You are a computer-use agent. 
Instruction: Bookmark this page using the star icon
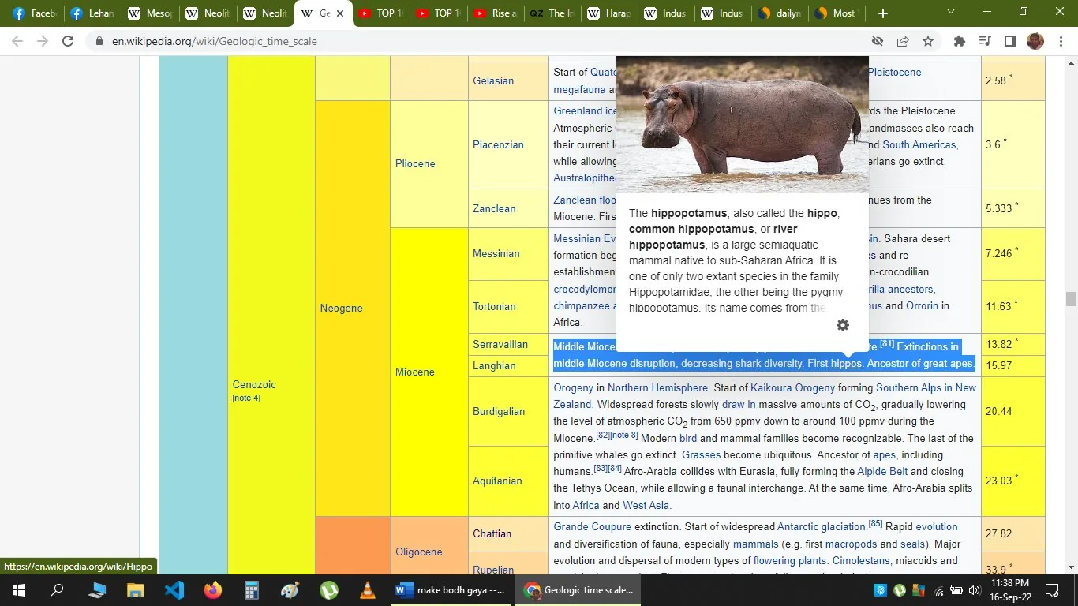click(927, 41)
